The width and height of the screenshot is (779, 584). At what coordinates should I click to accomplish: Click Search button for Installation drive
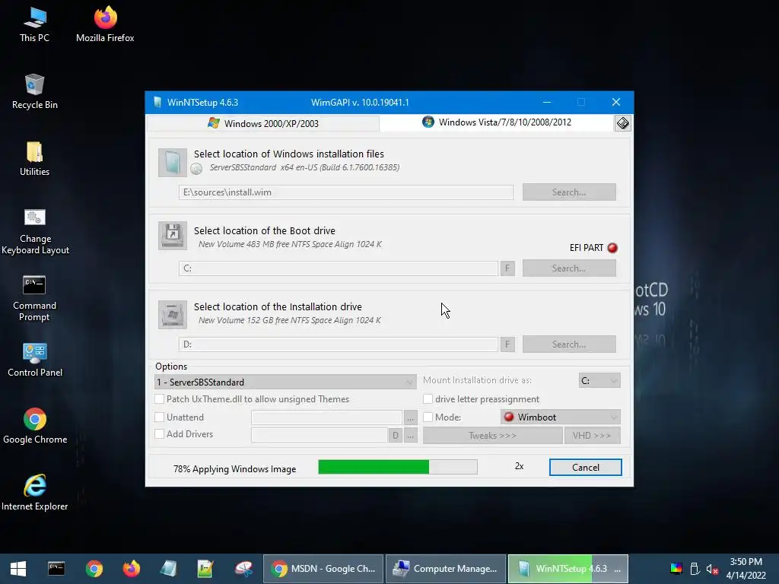[569, 344]
